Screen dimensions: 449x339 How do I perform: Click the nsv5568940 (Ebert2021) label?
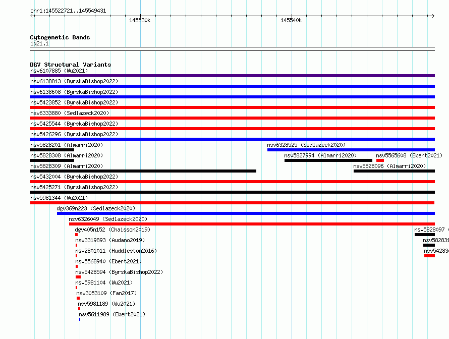[x=108, y=261]
